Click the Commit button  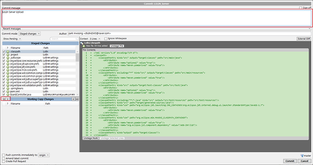[290, 161]
